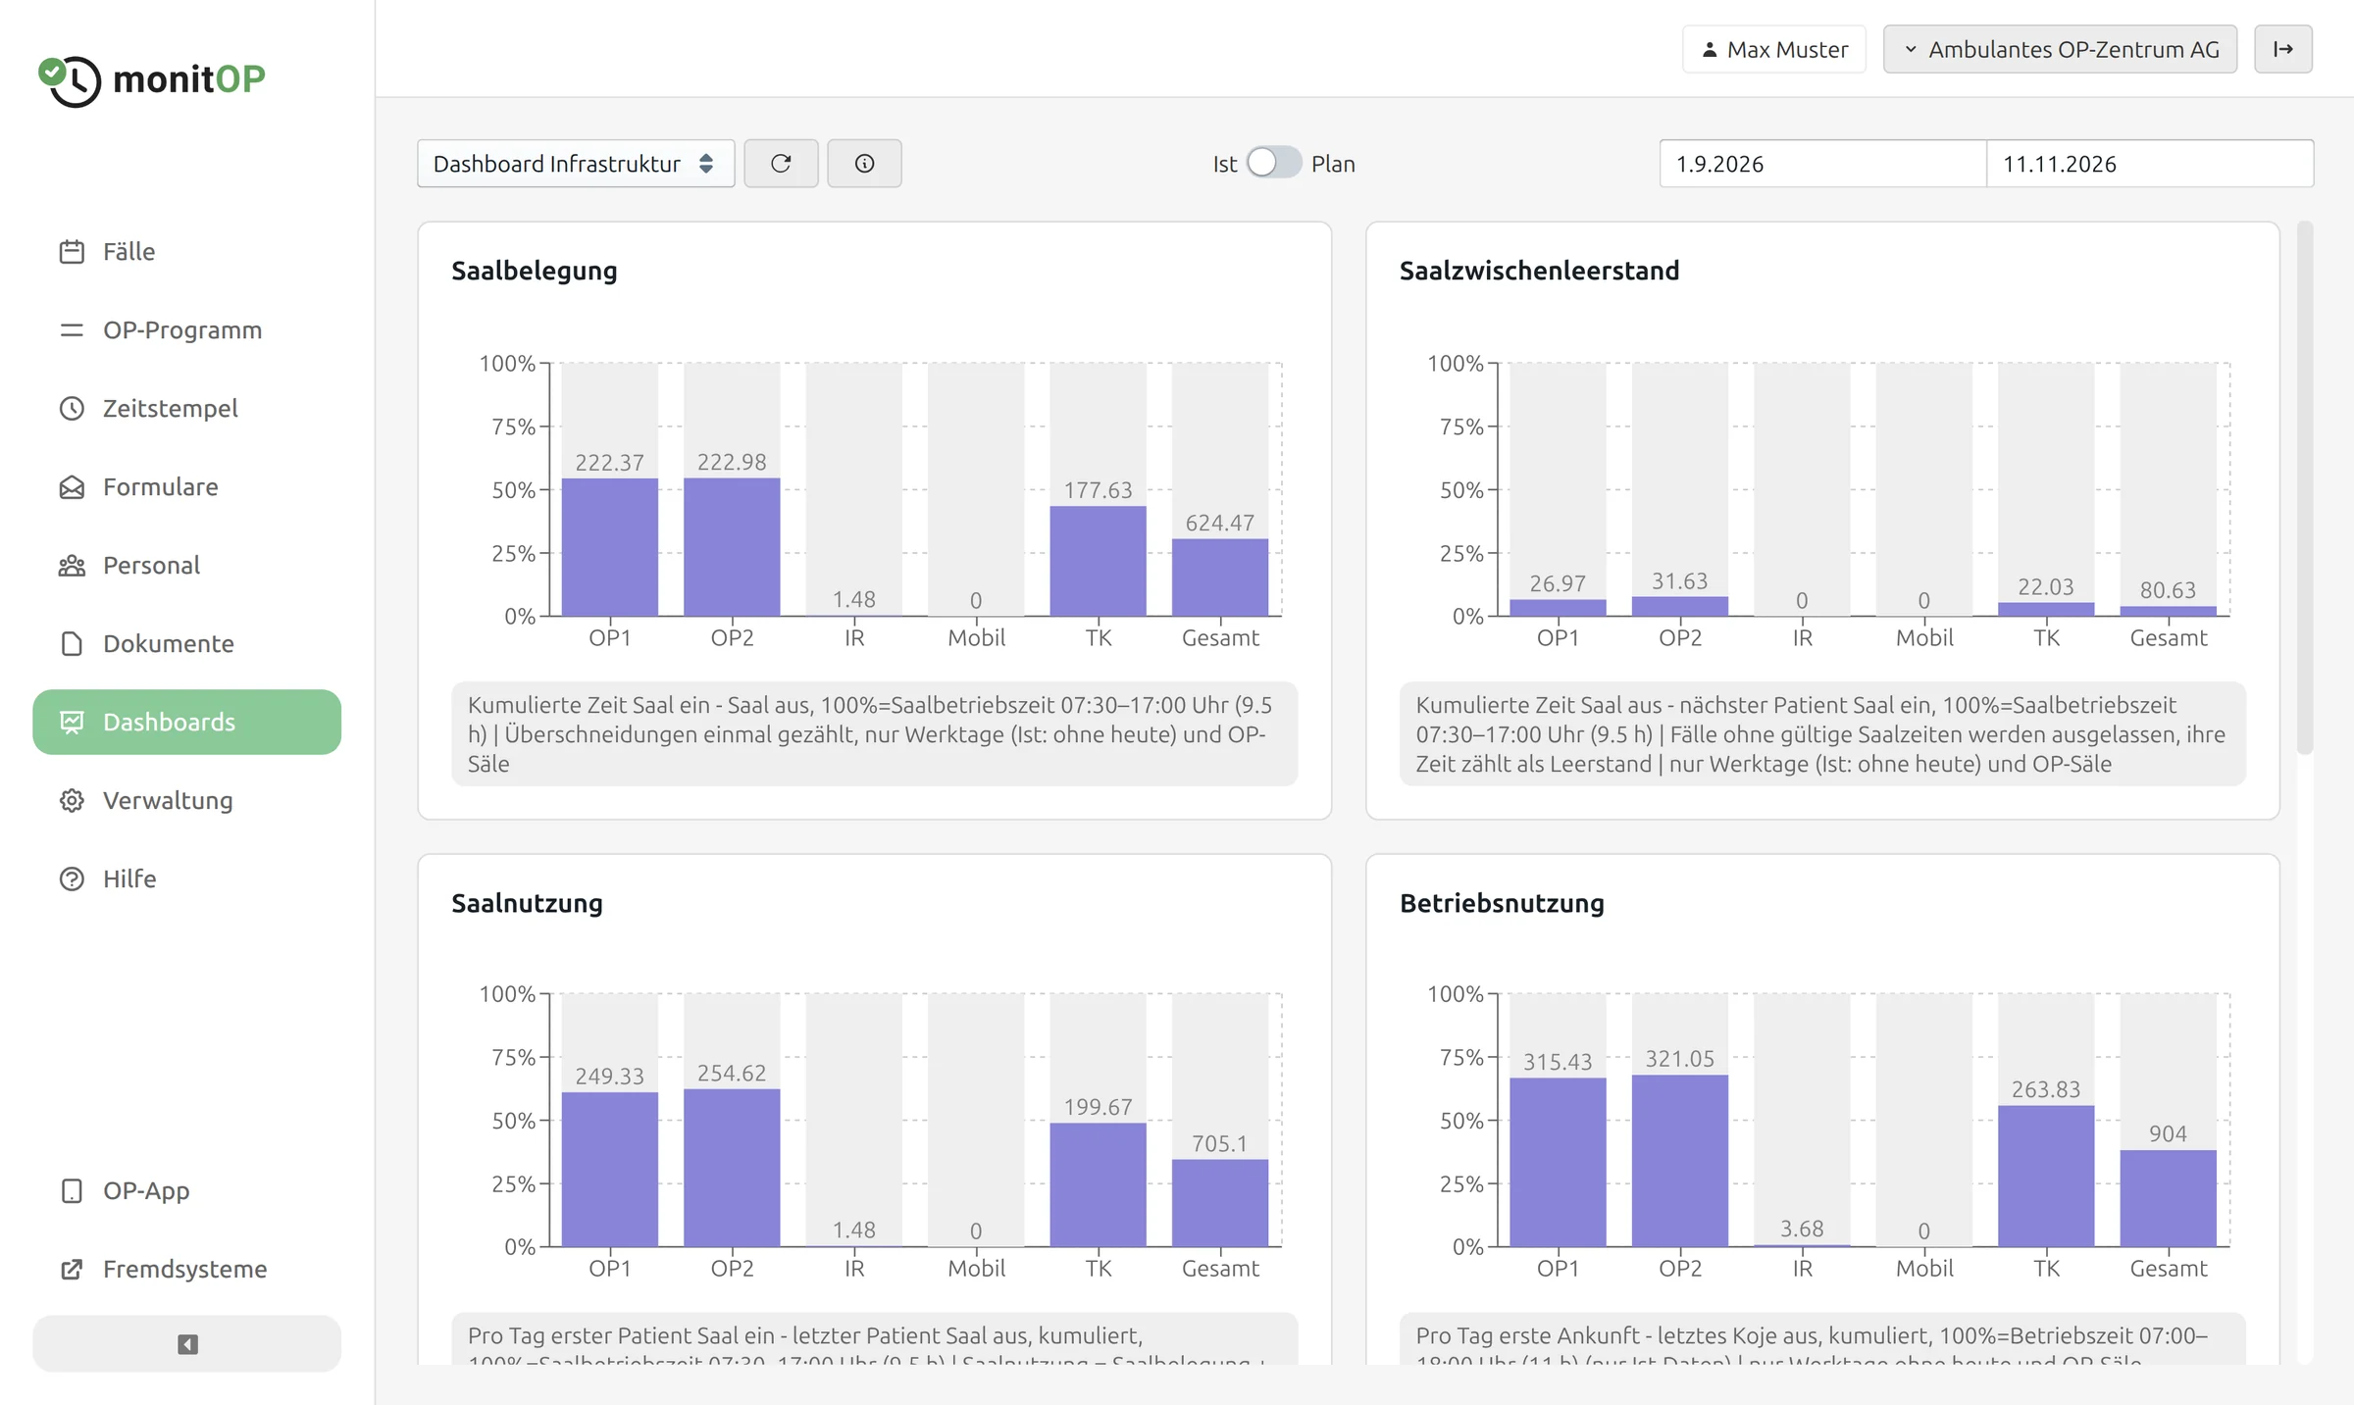Viewport: 2354px width, 1405px height.
Task: Click the Verwaltung gear icon
Action: coord(72,801)
